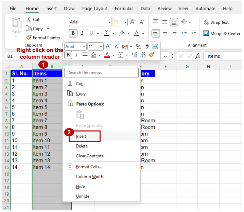This screenshot has height=212, width=244.
Task: Toggle Bold in the ribbon Font group
Action: click(x=73, y=33)
